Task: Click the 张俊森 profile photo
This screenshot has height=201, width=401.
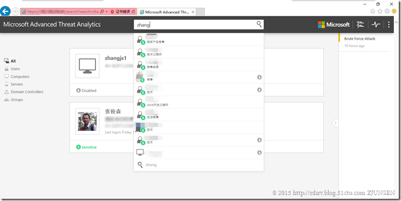Action: (x=87, y=122)
